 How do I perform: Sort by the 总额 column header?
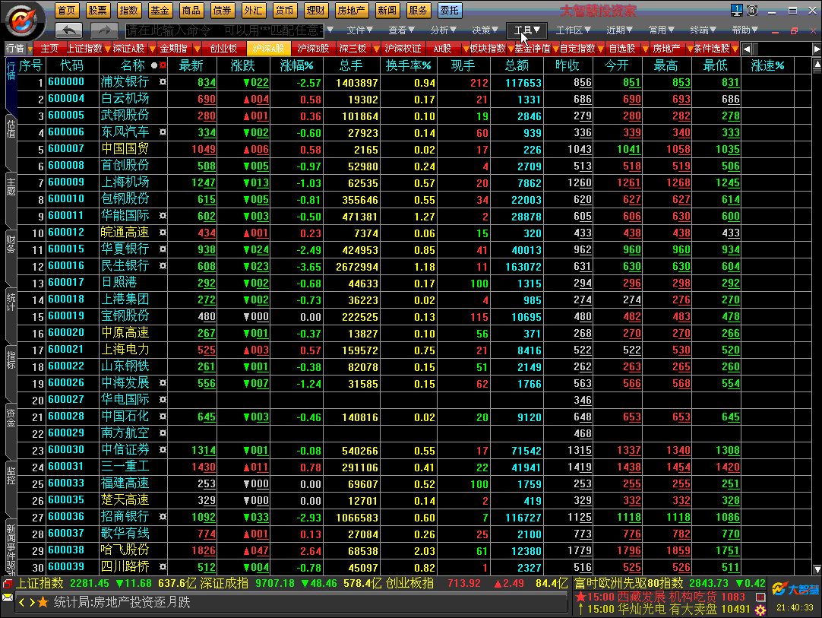[517, 65]
